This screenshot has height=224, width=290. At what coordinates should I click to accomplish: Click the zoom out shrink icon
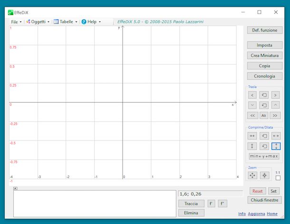point(264,175)
